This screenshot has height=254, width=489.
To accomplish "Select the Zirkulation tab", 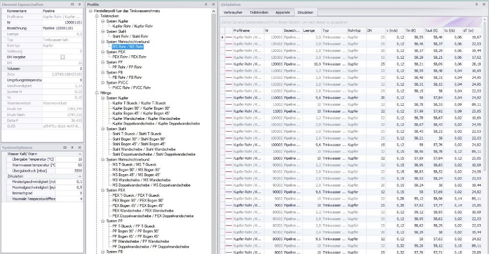I will coord(305,12).
